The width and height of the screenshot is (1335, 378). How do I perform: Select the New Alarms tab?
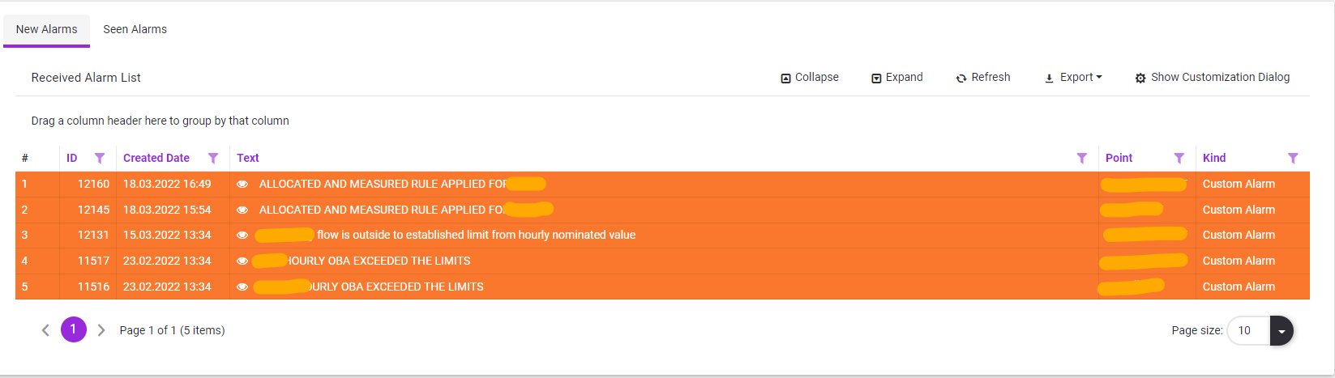pyautogui.click(x=47, y=29)
